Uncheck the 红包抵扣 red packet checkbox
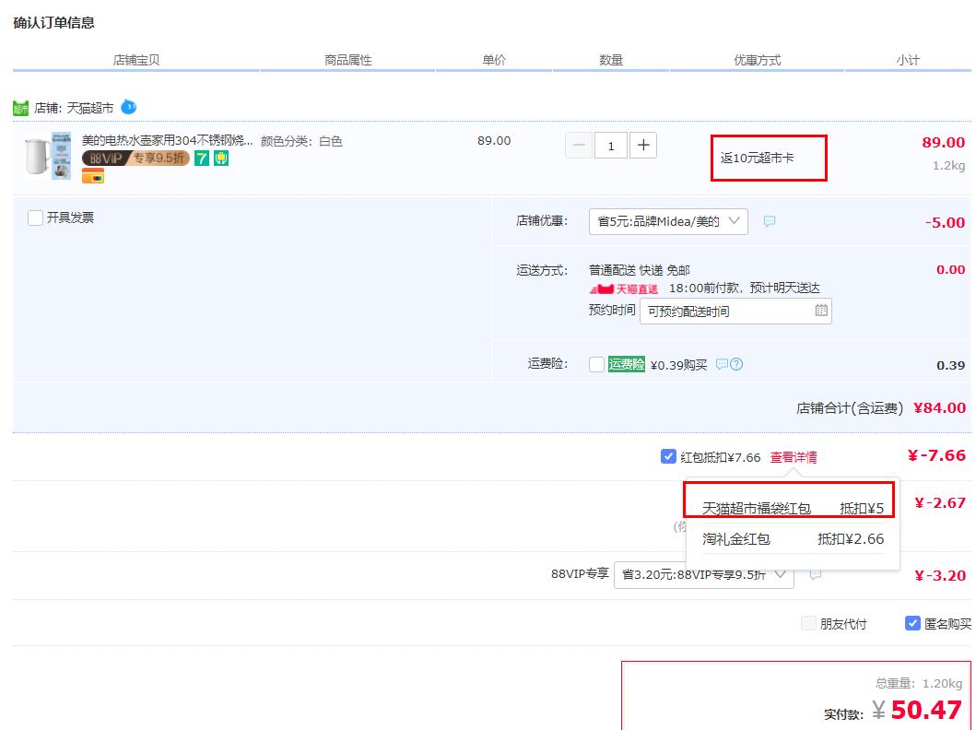Screen dimensions: 976x730 [668, 456]
